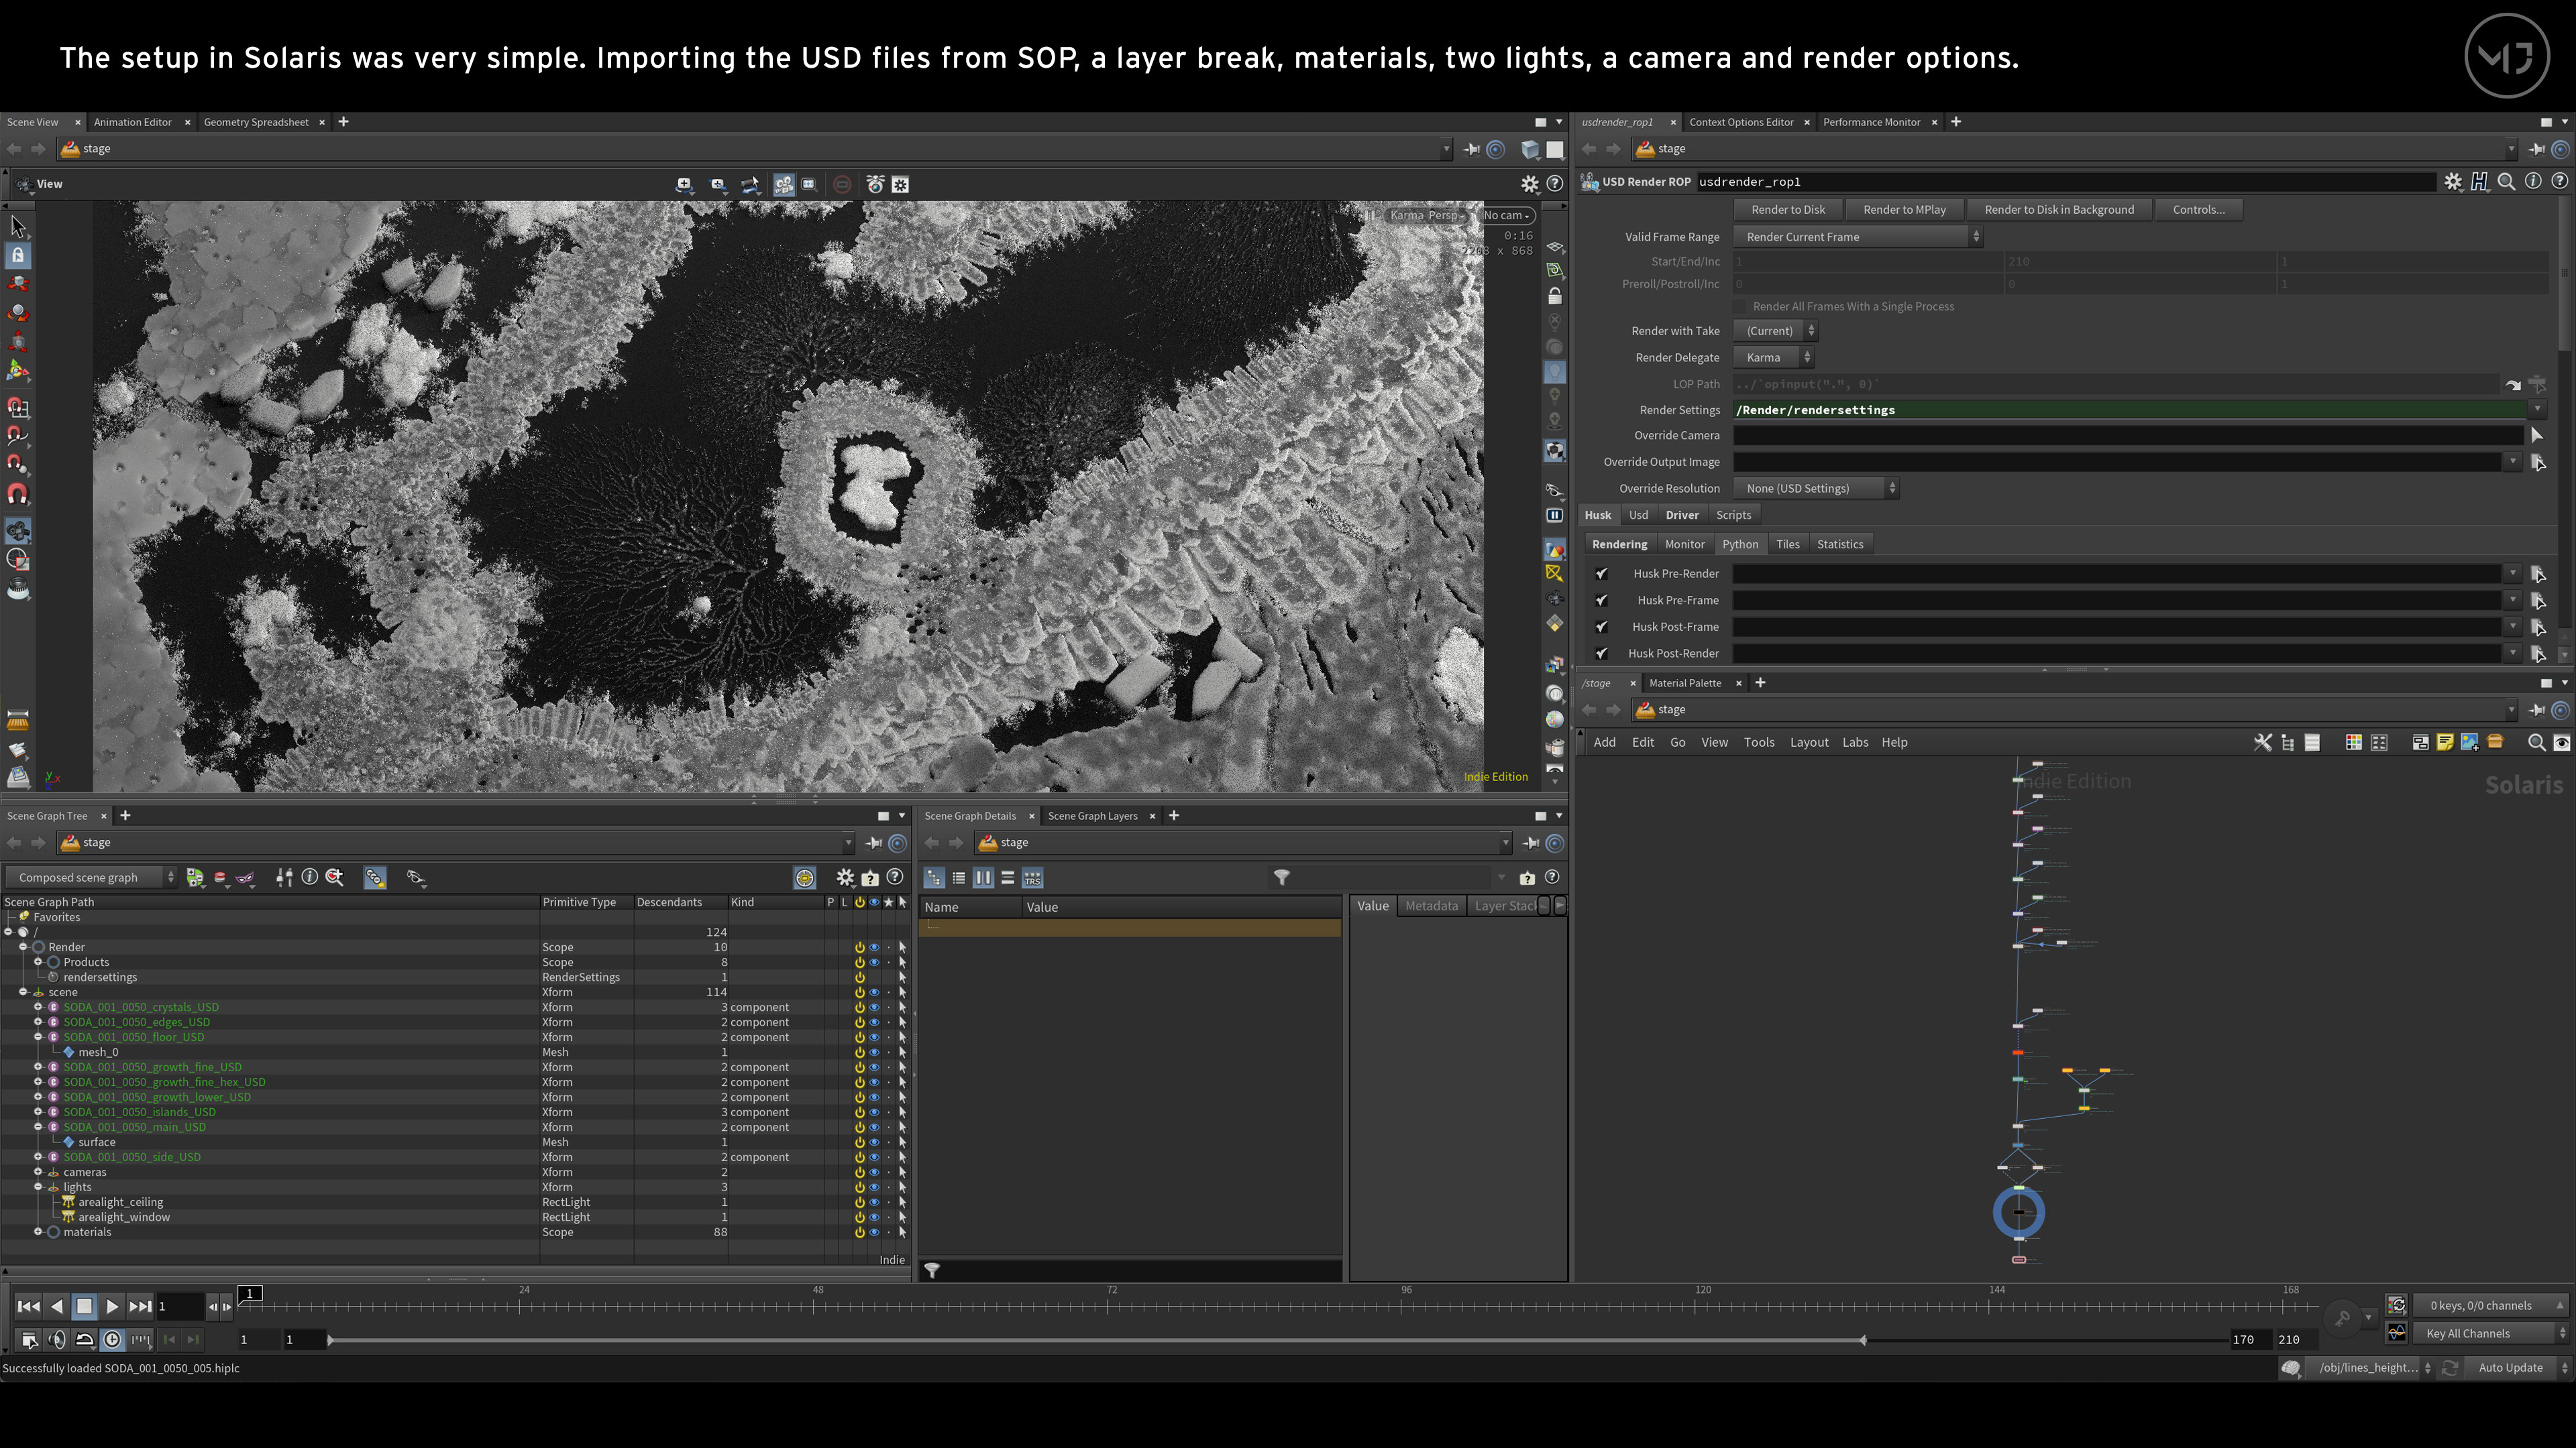Click the network editor search magnifier icon
2576x1448 pixels.
pyautogui.click(x=2535, y=743)
